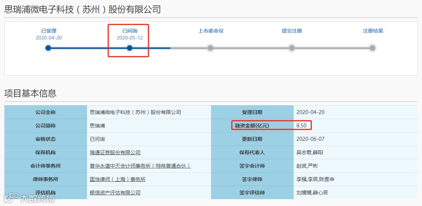Click the 赵波,严彬 accountants value

tap(307, 166)
